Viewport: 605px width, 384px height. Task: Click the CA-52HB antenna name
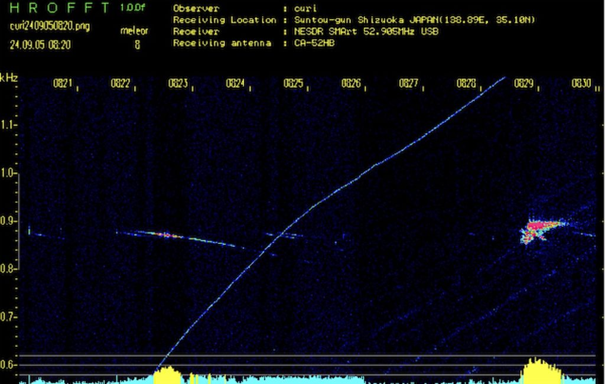[314, 43]
